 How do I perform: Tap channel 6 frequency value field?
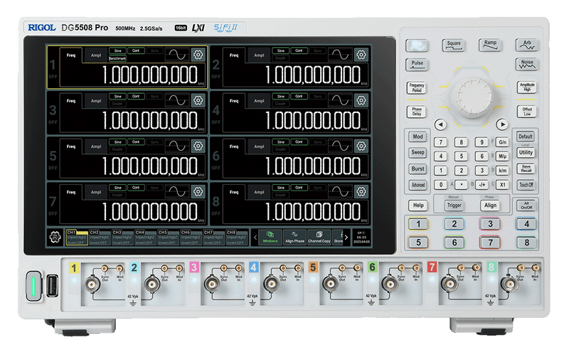pos(313,166)
